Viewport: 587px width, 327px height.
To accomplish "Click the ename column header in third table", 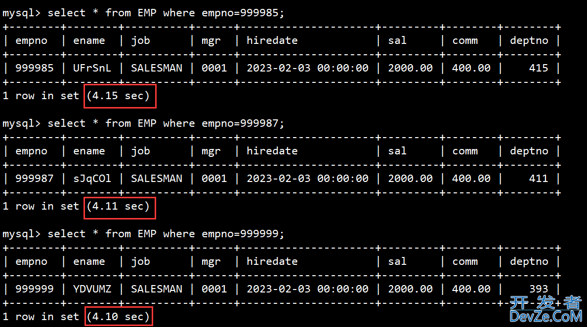I will [x=89, y=261].
